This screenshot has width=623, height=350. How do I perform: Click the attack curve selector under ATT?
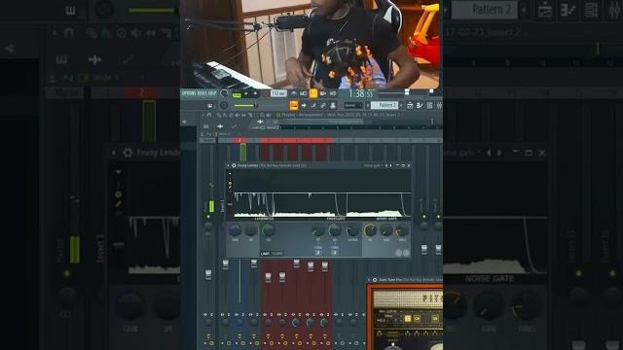point(318,253)
